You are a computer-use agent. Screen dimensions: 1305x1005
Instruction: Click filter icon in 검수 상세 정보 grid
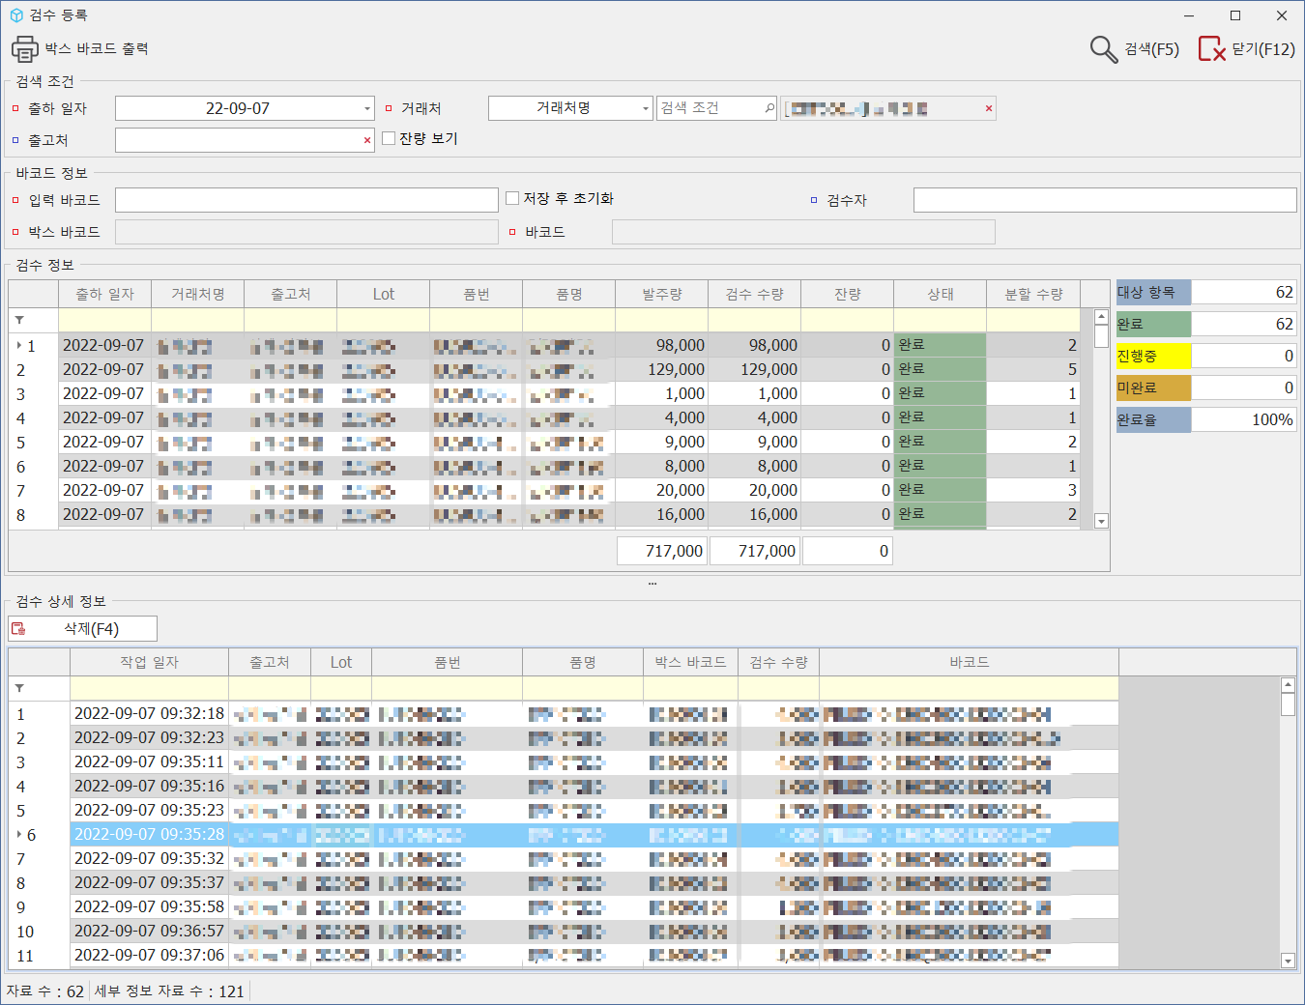point(19,688)
